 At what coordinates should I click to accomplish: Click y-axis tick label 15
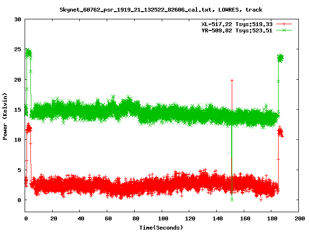(17, 110)
